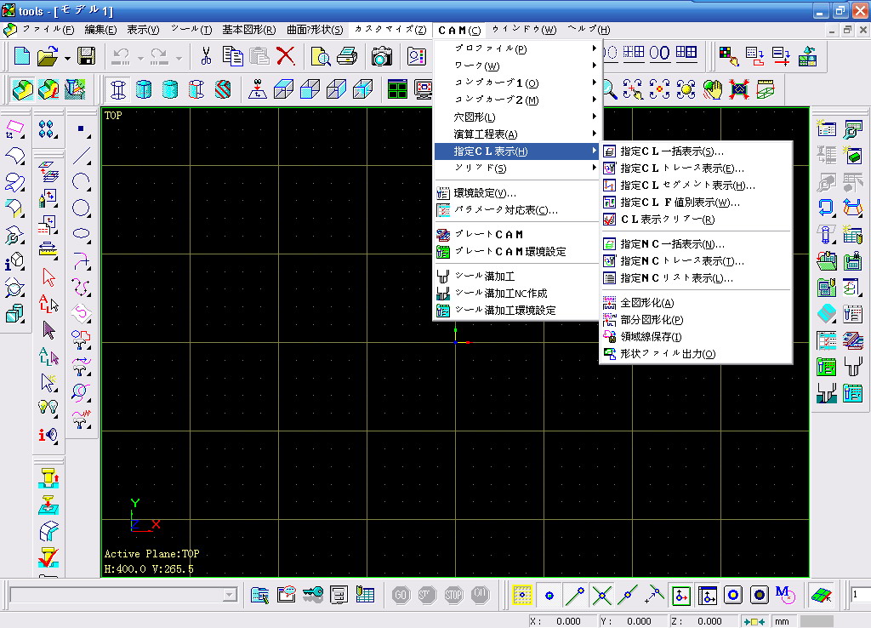Open the ヘルプ(H) menu
This screenshot has width=871, height=628.
[x=589, y=30]
